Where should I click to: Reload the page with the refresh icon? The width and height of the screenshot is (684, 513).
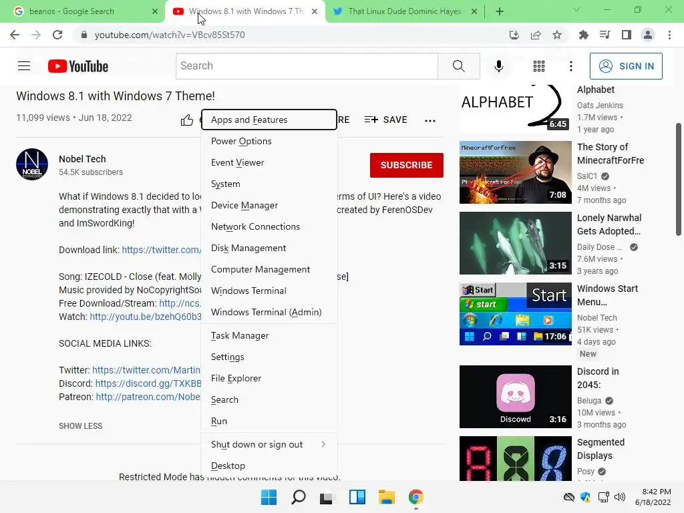tap(57, 35)
